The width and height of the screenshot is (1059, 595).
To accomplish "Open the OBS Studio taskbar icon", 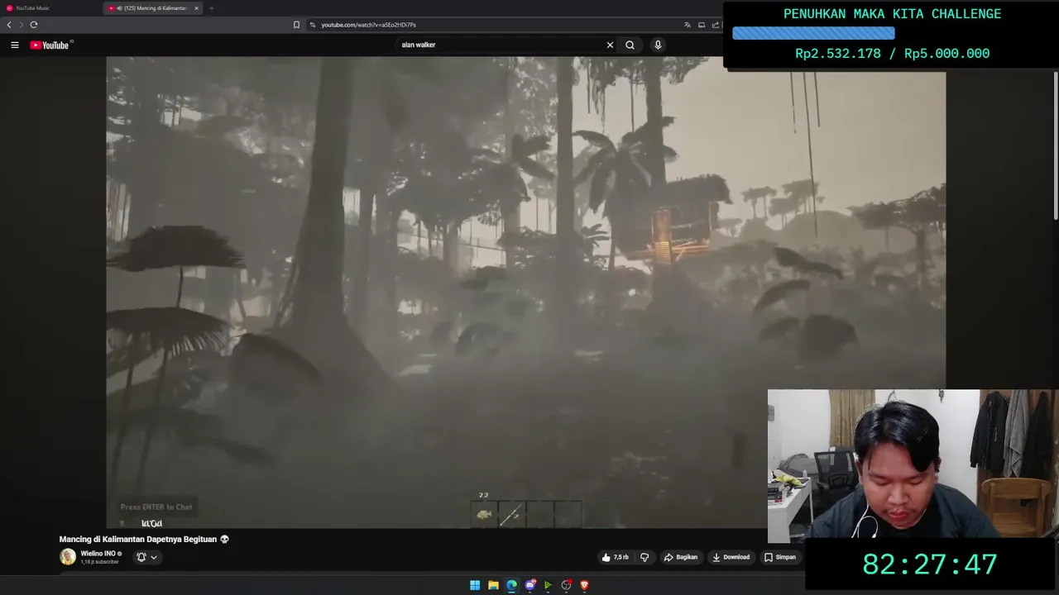I will (x=566, y=585).
